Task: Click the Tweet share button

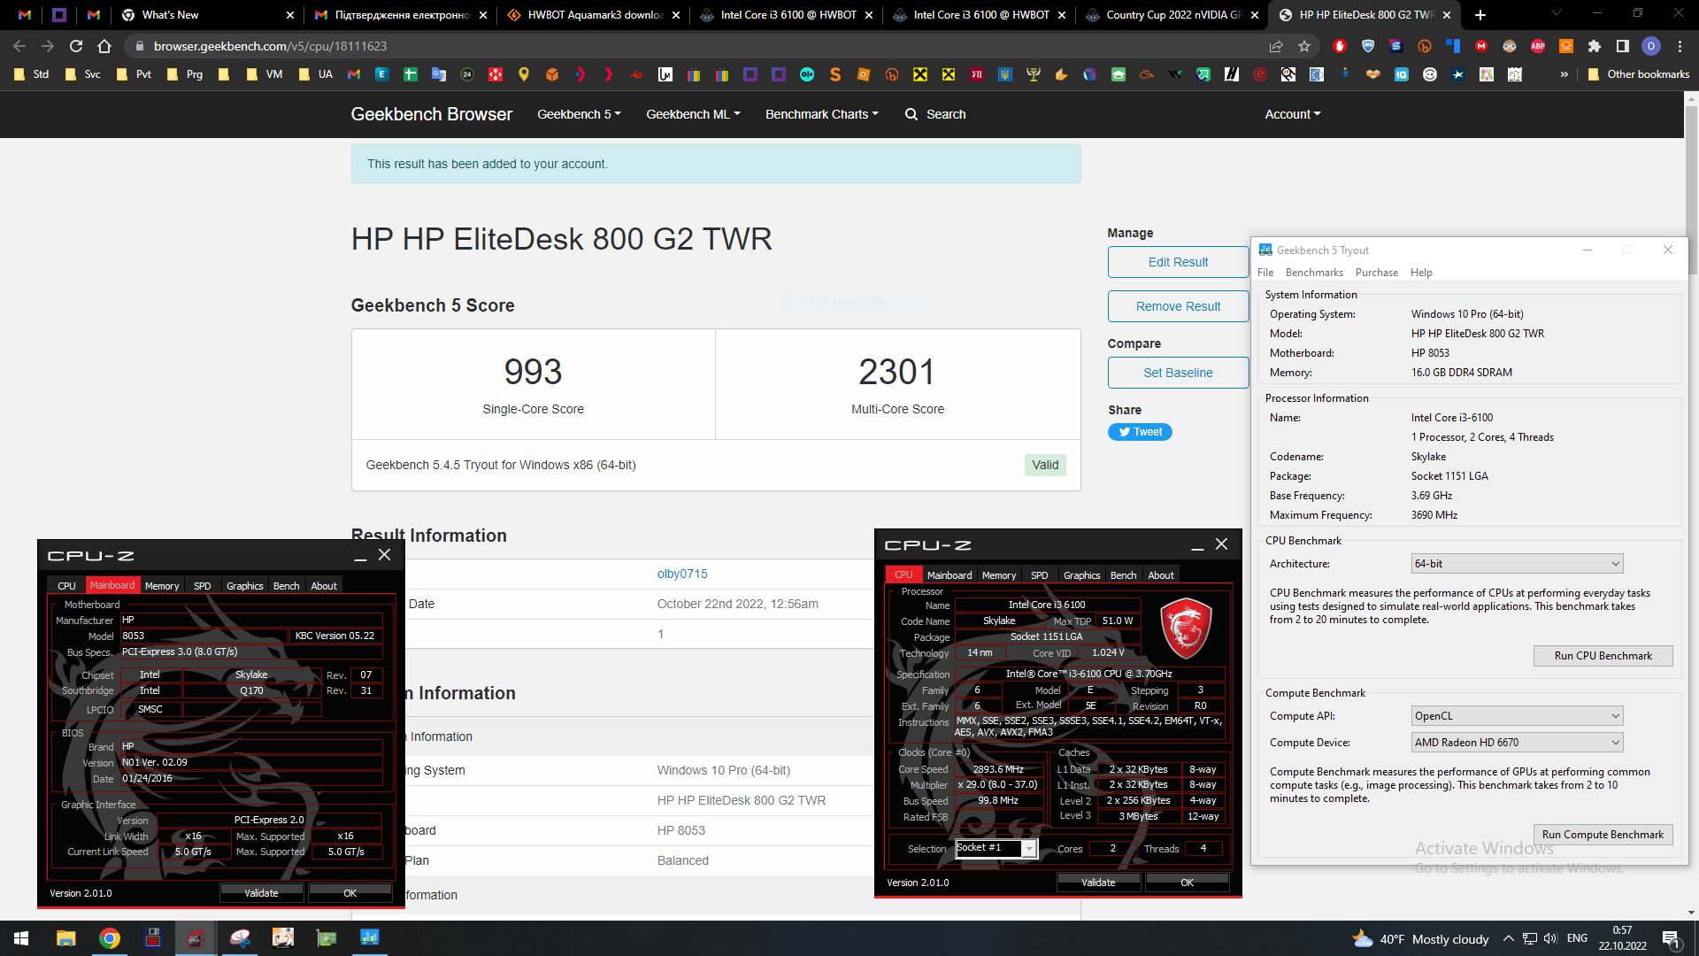Action: coord(1140,432)
